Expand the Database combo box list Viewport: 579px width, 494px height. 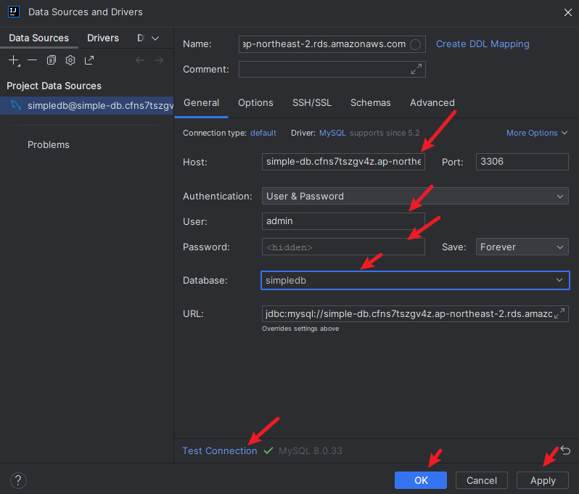coord(559,280)
